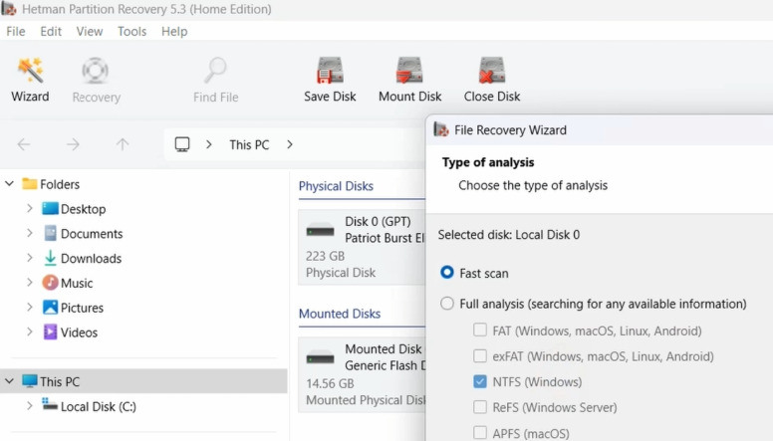Click the Desktop folder icon

coord(50,208)
